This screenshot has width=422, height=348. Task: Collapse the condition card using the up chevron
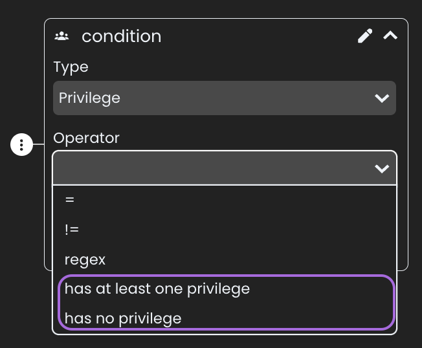tap(390, 36)
